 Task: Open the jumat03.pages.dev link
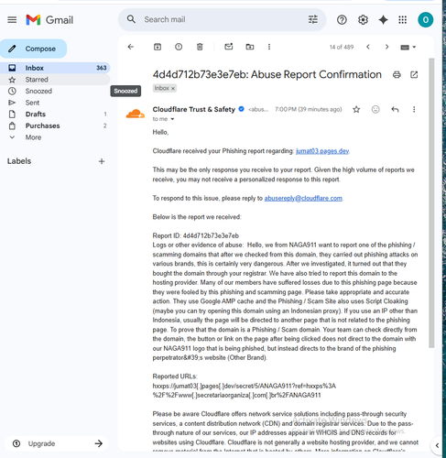(x=322, y=151)
